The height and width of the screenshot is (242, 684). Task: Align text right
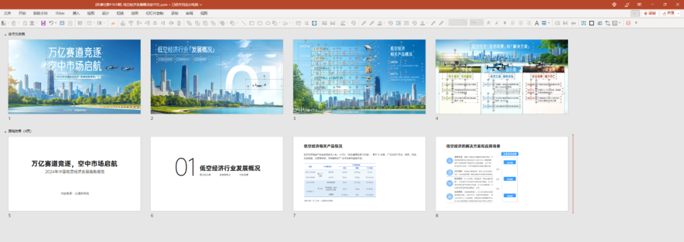(529, 23)
